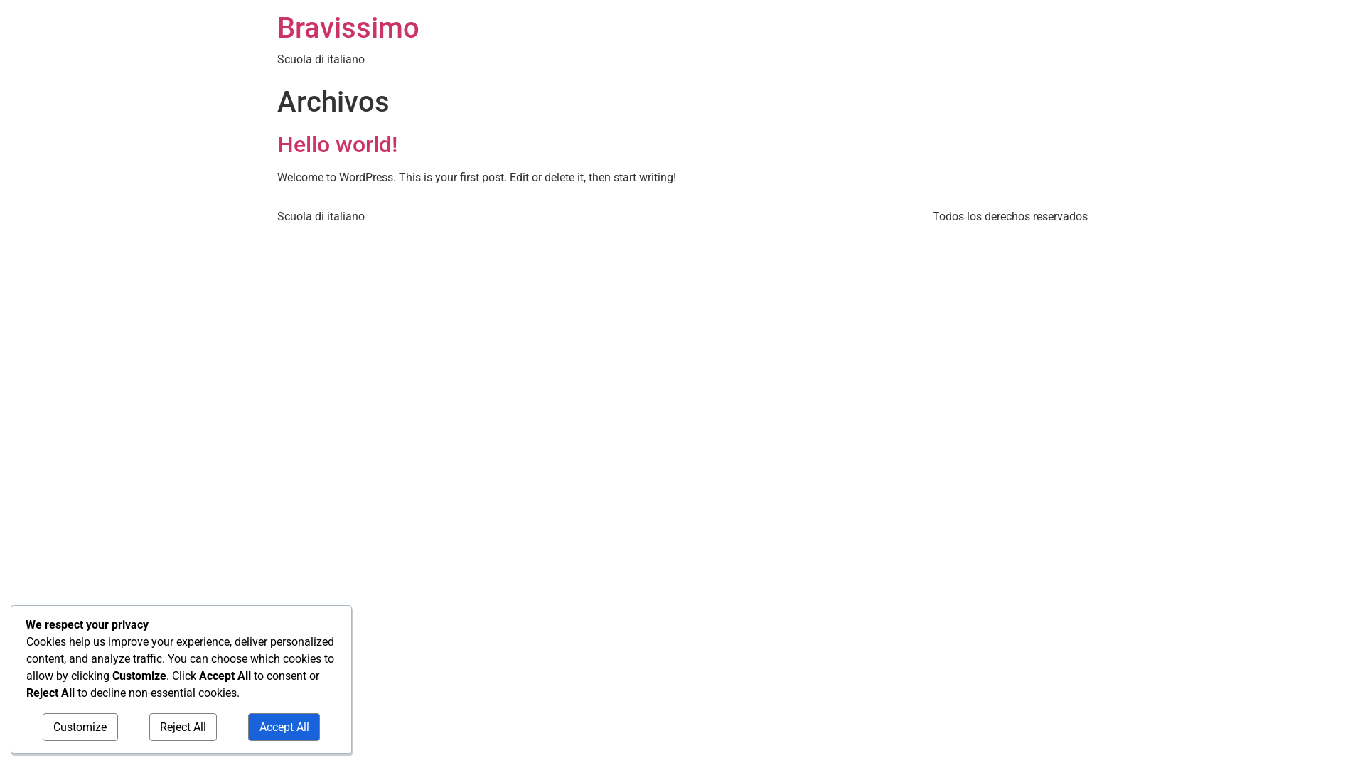This screenshot has height=768, width=1365.
Task: Click Todos los derechos reservados text
Action: pyautogui.click(x=1010, y=217)
